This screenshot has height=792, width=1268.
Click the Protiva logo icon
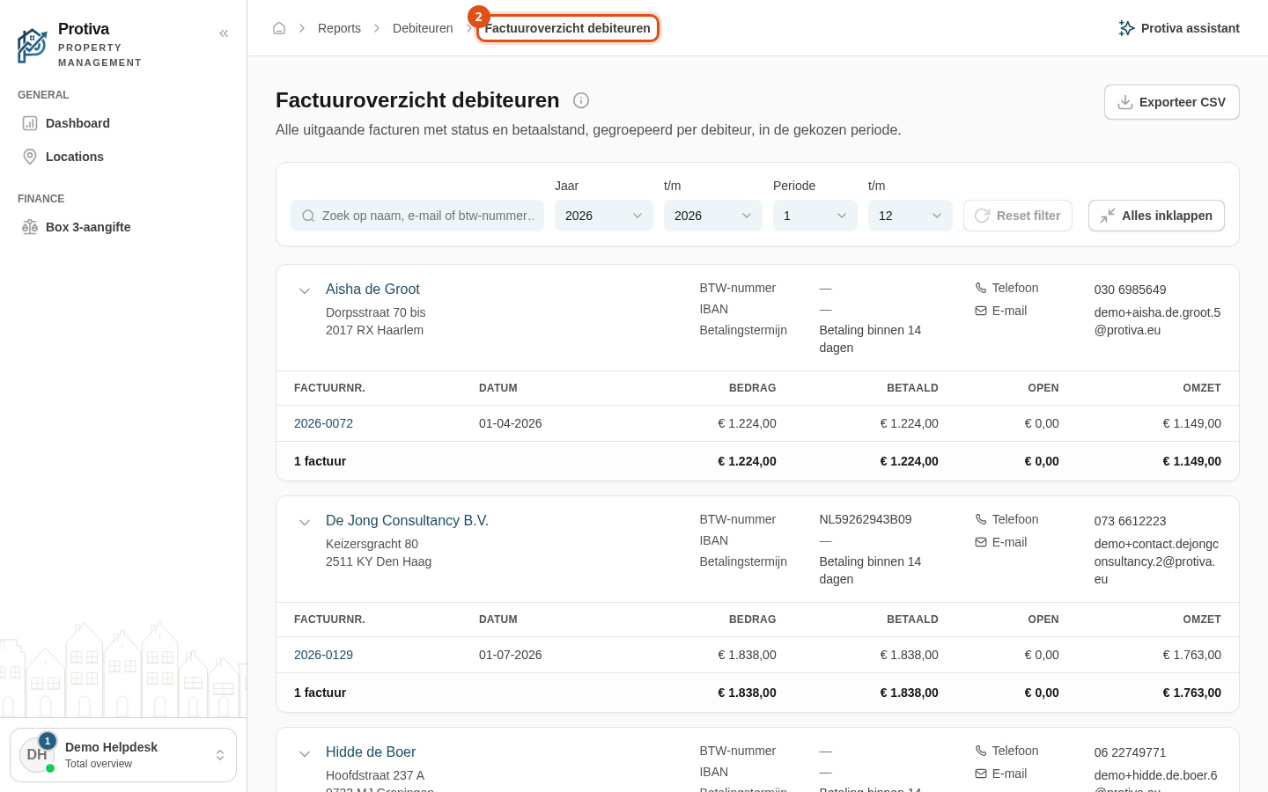click(x=33, y=46)
